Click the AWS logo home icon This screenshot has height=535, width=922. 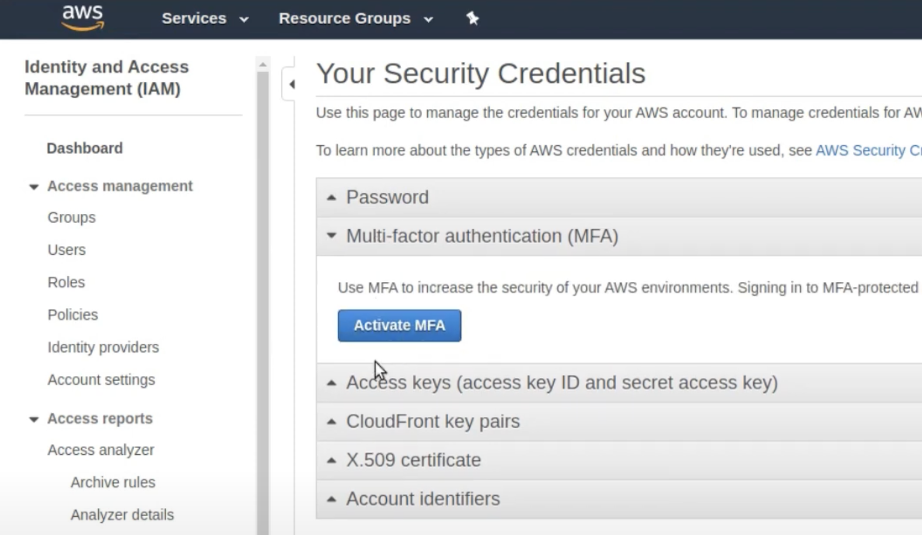[83, 18]
